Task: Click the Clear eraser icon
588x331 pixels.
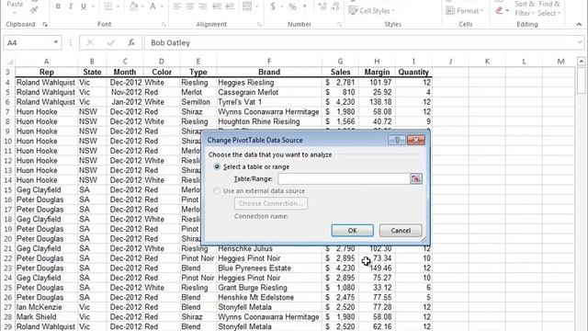Action: [499, 10]
